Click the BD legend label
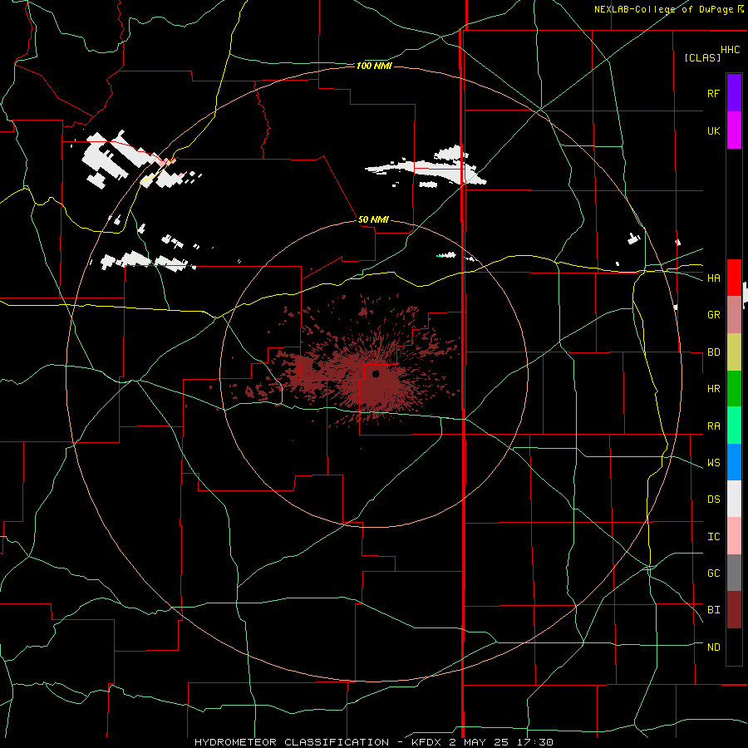 pyautogui.click(x=713, y=352)
